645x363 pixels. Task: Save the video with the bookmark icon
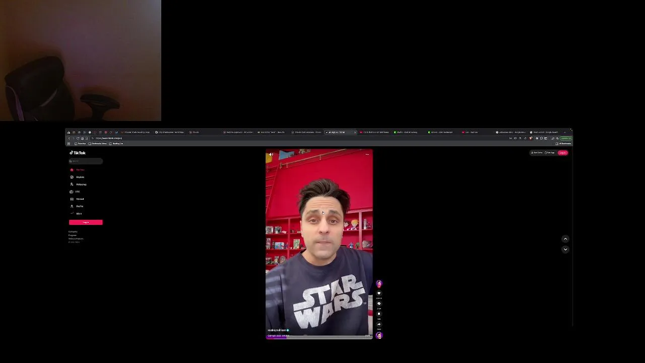(x=379, y=314)
